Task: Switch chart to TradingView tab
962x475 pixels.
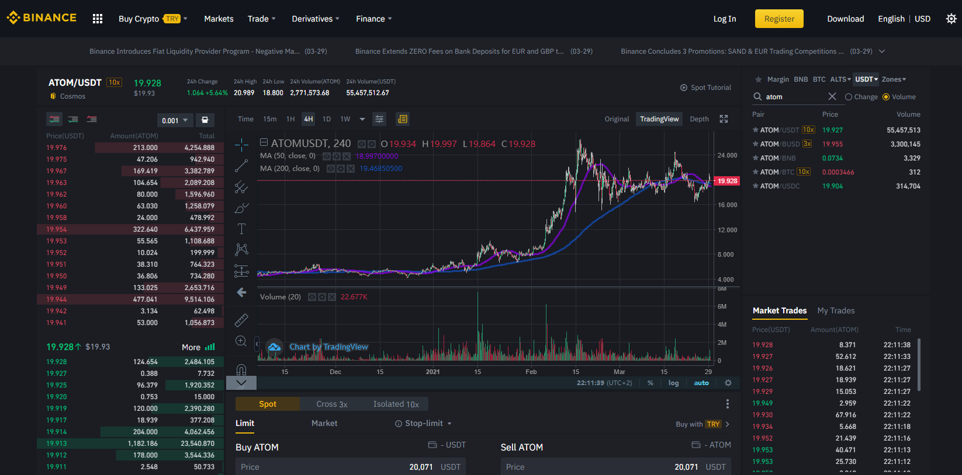Action: pos(659,119)
